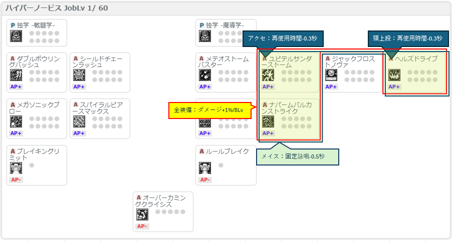Set first level dot of 独学 -戦闘学-
453x242 pixels.
[x=32, y=33]
